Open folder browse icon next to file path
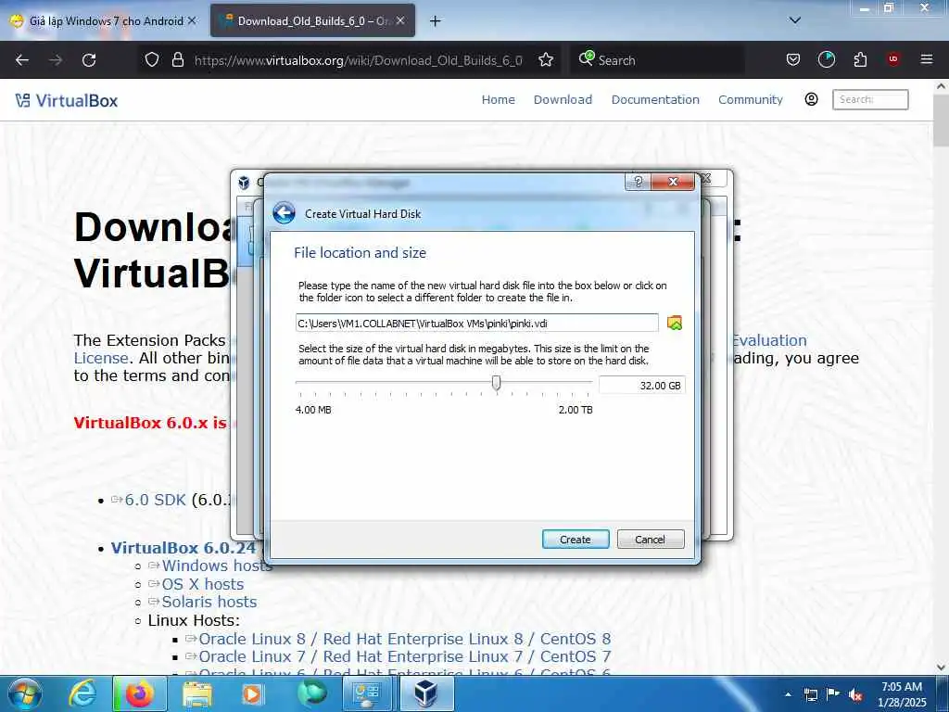This screenshot has width=949, height=712. (675, 323)
